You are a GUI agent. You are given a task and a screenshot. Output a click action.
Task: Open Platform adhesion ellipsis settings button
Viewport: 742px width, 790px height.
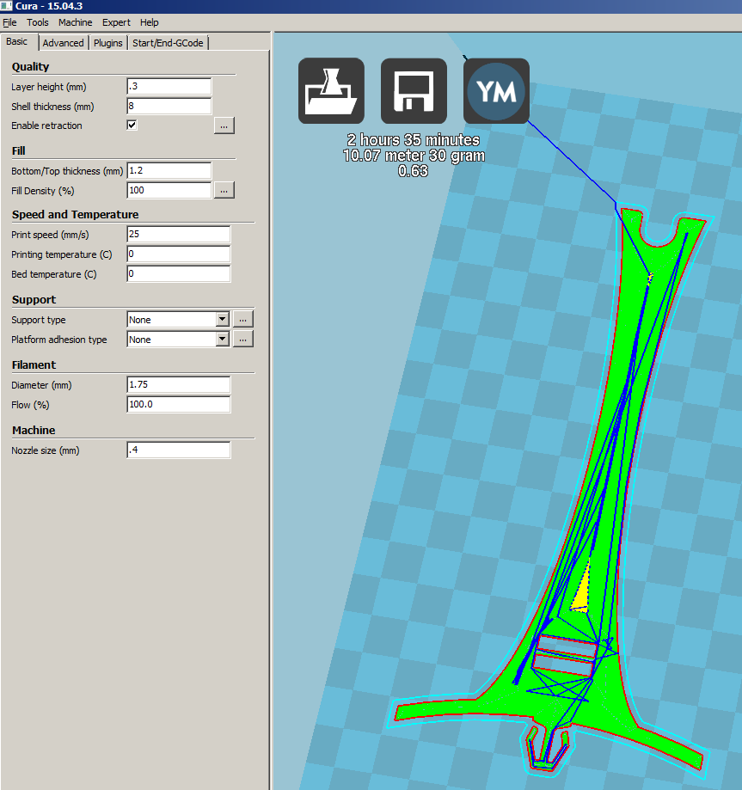(243, 339)
